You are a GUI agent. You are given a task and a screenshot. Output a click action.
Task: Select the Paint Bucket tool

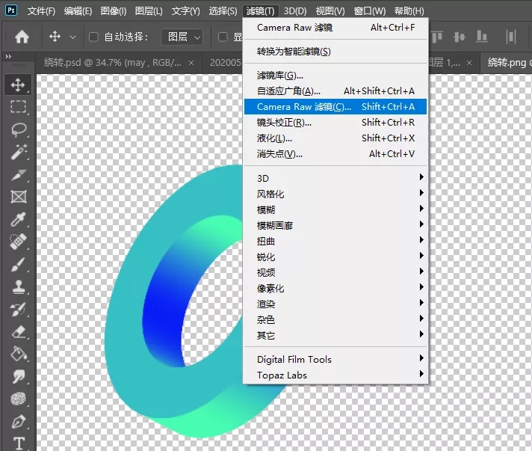[18, 354]
